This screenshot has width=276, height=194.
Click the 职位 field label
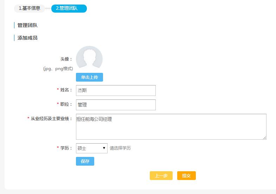coord(66,104)
